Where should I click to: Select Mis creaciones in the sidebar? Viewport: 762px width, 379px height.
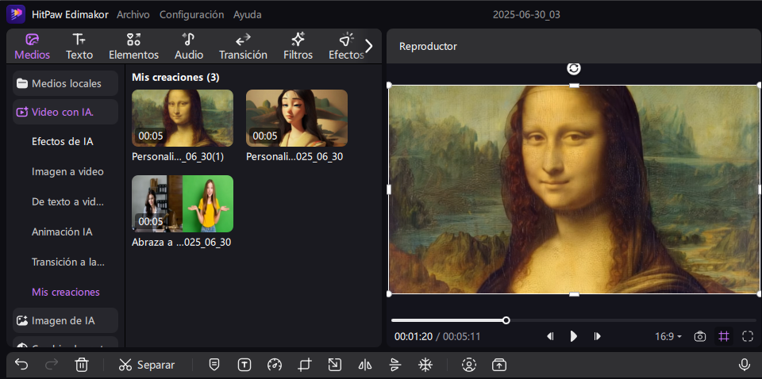point(66,292)
